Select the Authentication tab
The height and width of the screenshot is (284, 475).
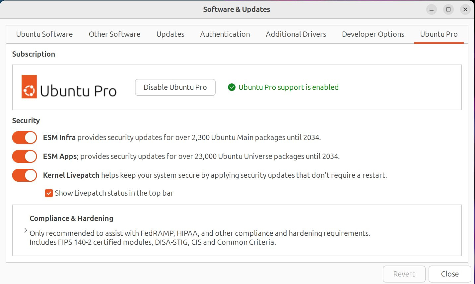click(225, 34)
